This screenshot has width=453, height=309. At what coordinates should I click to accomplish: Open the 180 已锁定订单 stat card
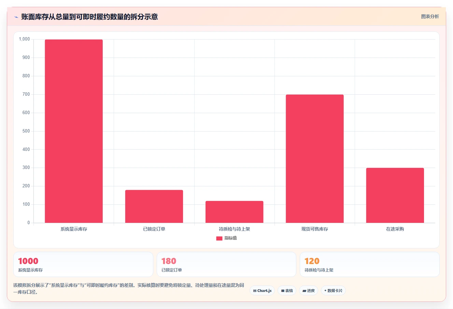click(226, 264)
